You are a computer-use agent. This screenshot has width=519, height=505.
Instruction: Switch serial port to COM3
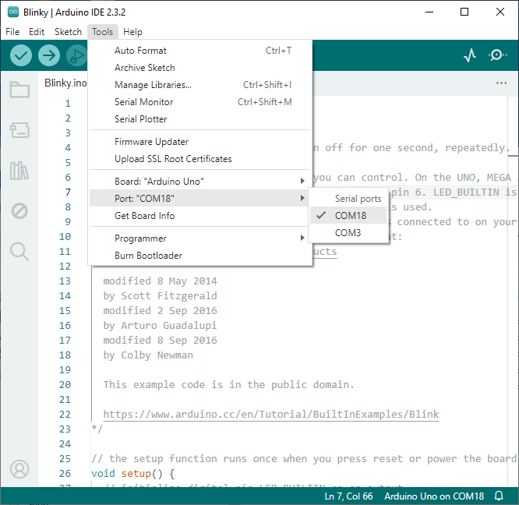coord(348,233)
